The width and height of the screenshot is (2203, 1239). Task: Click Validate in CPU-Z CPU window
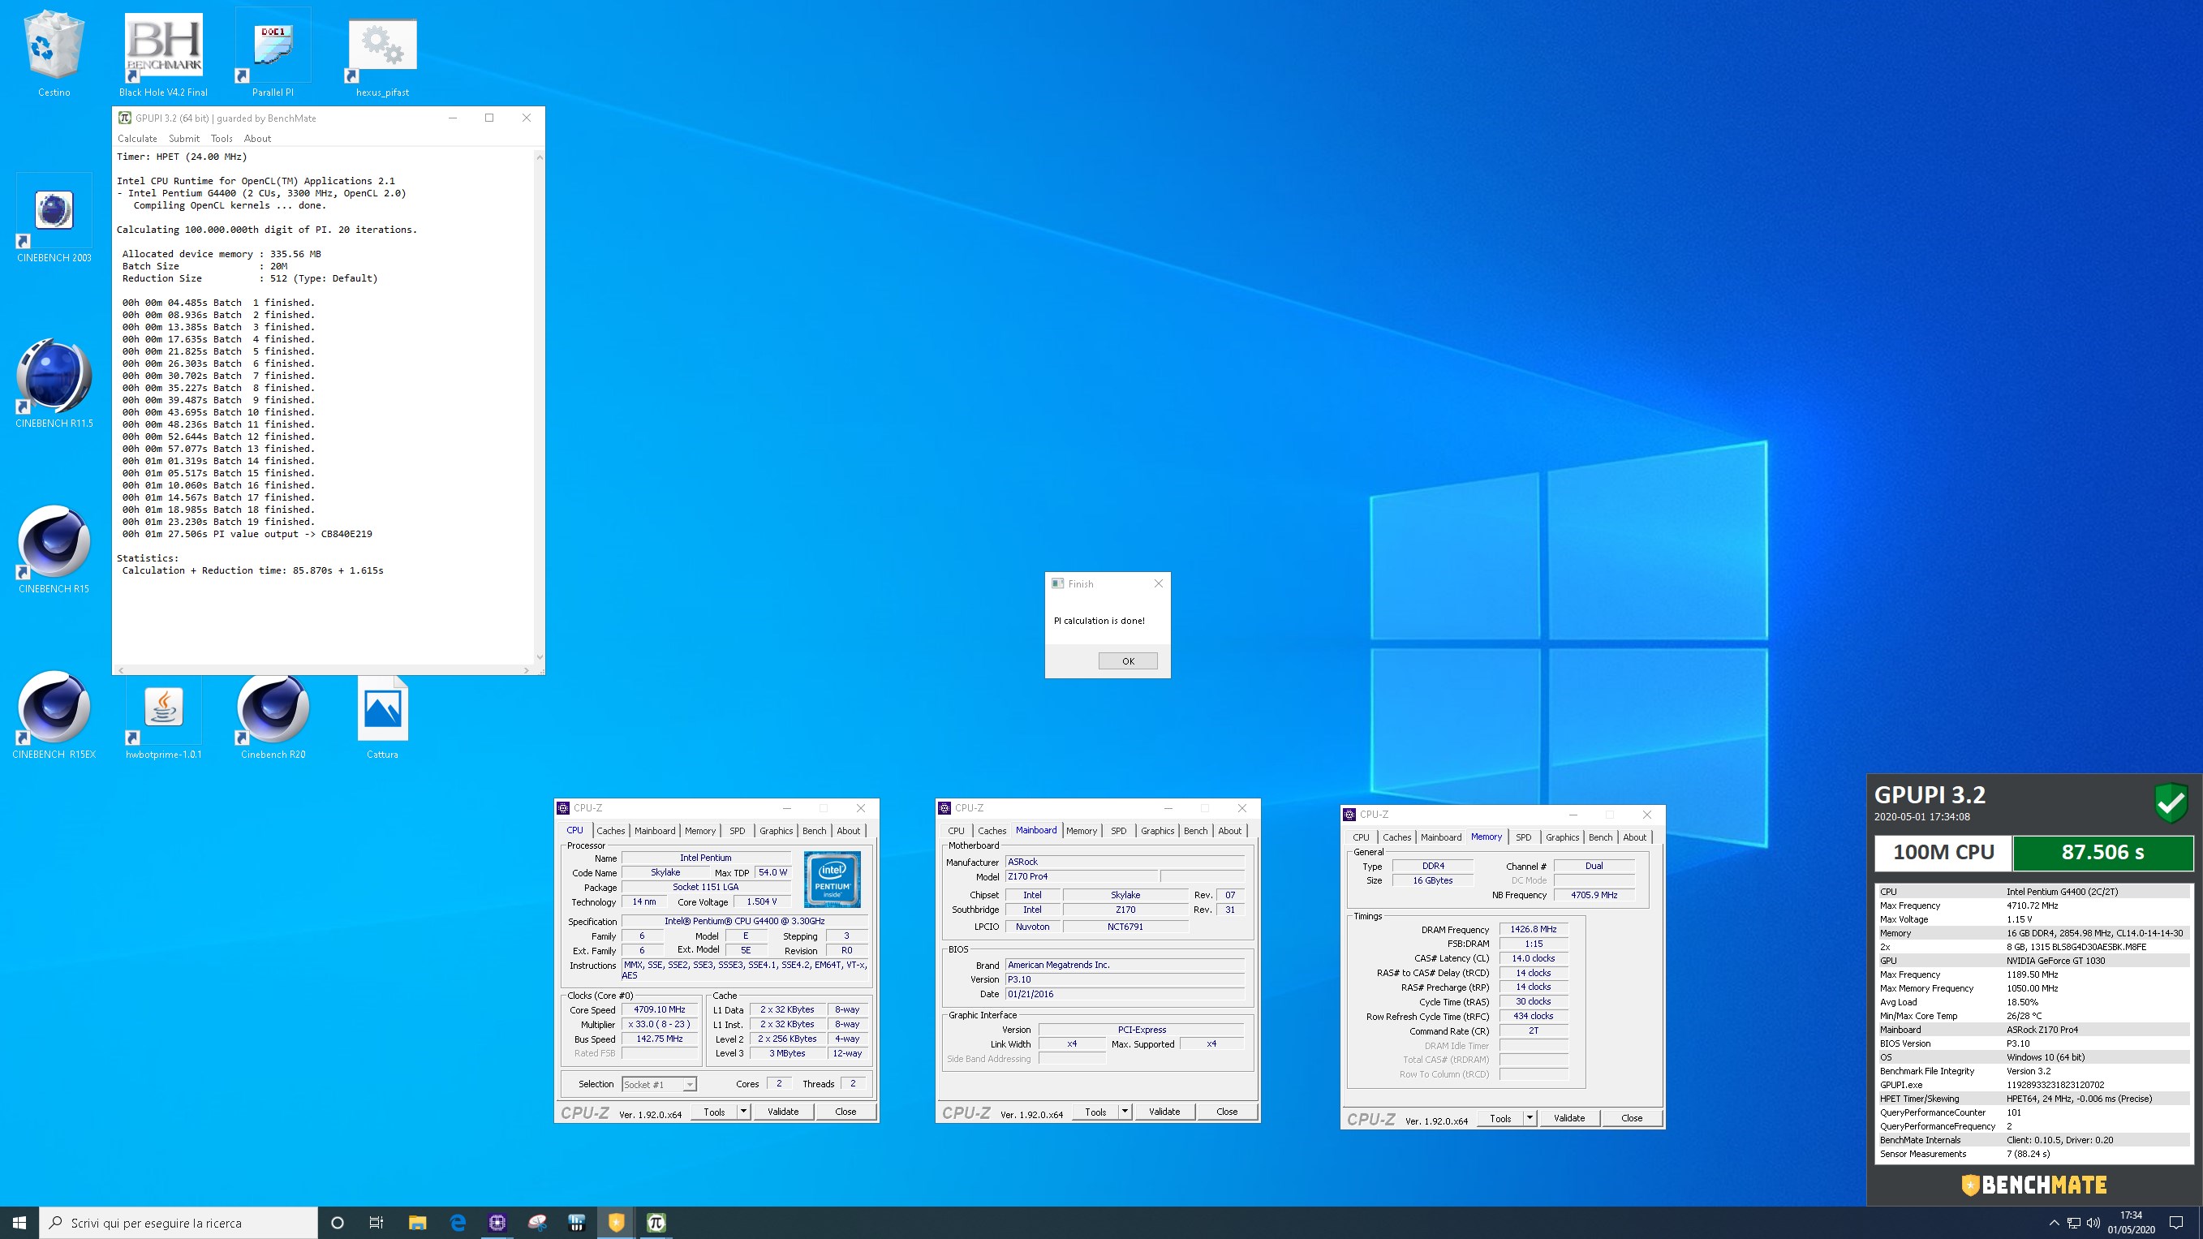(782, 1112)
